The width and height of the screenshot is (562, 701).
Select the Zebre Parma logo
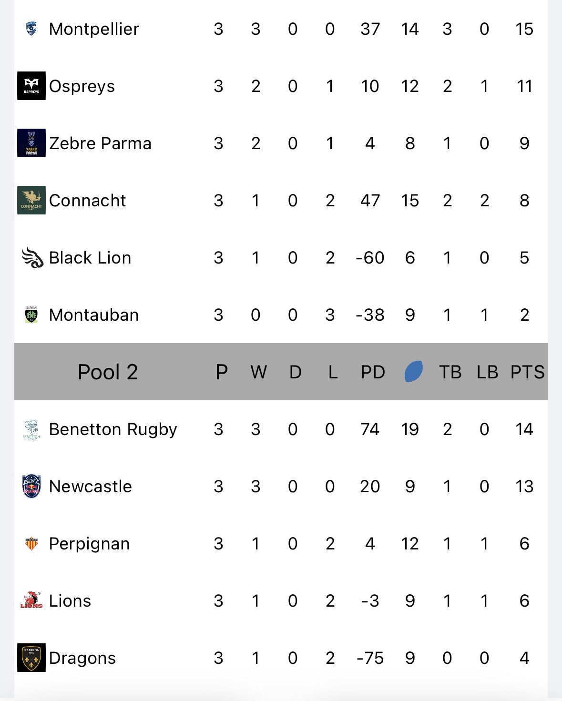(x=31, y=143)
